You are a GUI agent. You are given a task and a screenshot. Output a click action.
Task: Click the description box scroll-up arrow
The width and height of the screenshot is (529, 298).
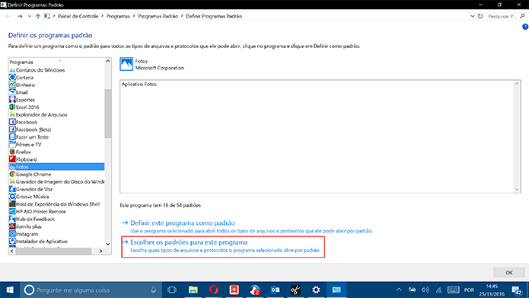coord(517,84)
